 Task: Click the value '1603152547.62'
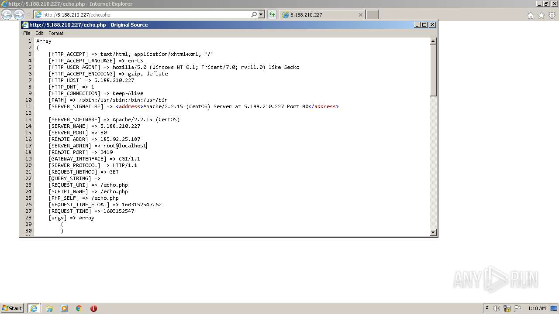(x=142, y=205)
